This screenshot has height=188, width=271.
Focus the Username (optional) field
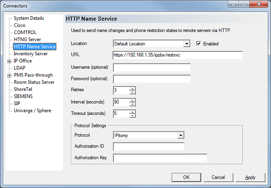152,68
